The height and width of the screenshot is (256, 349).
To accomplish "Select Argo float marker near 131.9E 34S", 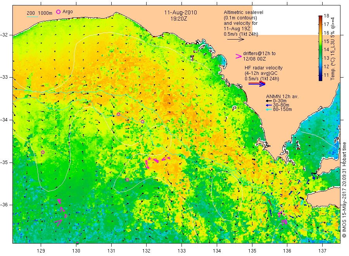I will click(x=142, y=121).
